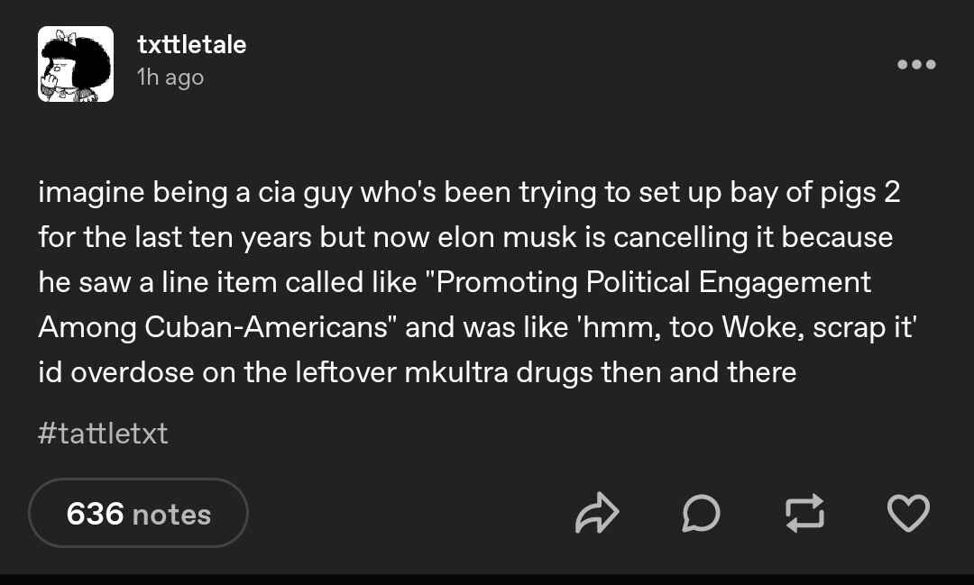Viewport: 974px width, 585px height.
Task: Open the 636 notes button
Action: tap(138, 513)
